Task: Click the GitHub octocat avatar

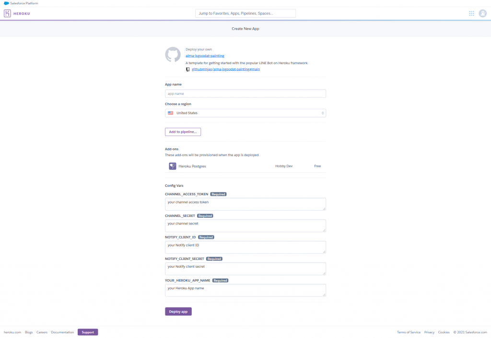Action: pyautogui.click(x=173, y=55)
